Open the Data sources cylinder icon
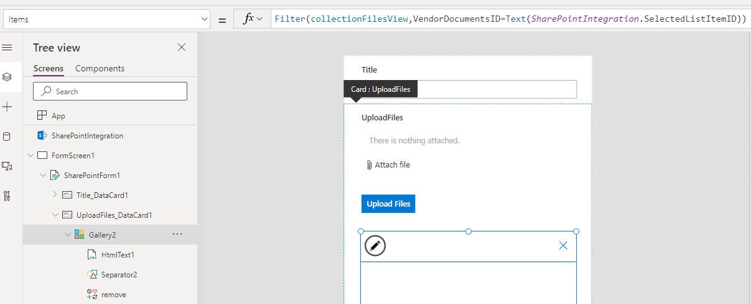Image resolution: width=751 pixels, height=304 pixels. pos(7,137)
